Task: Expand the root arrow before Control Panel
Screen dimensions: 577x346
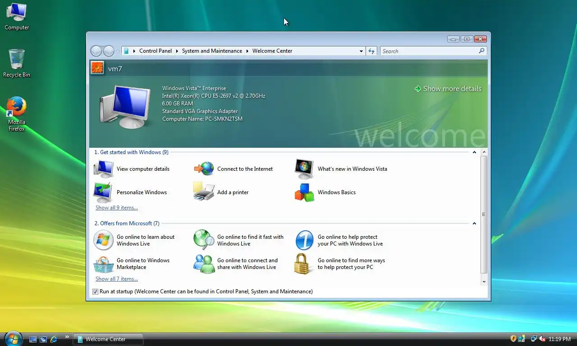Action: click(134, 51)
